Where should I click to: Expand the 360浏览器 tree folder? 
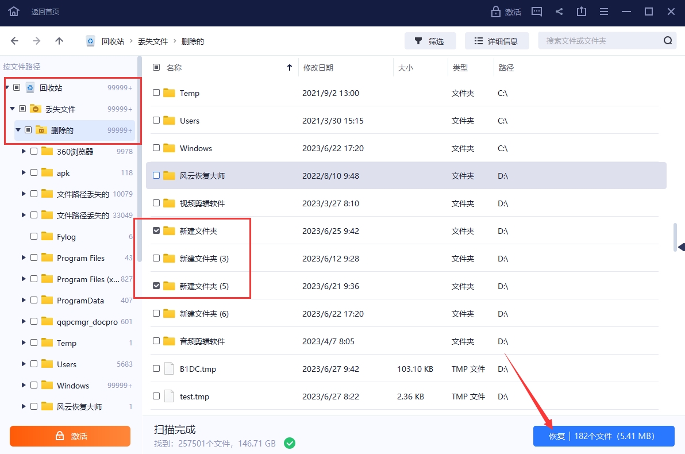pyautogui.click(x=24, y=152)
